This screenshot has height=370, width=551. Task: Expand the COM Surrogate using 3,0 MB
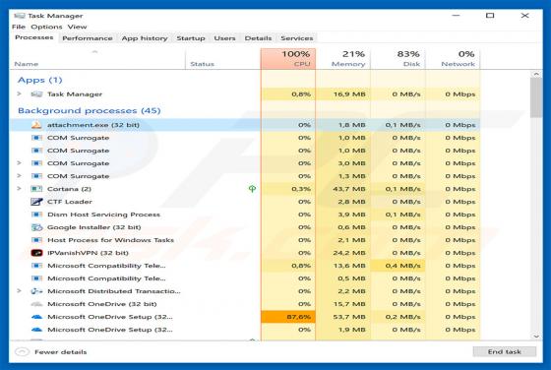(x=20, y=163)
